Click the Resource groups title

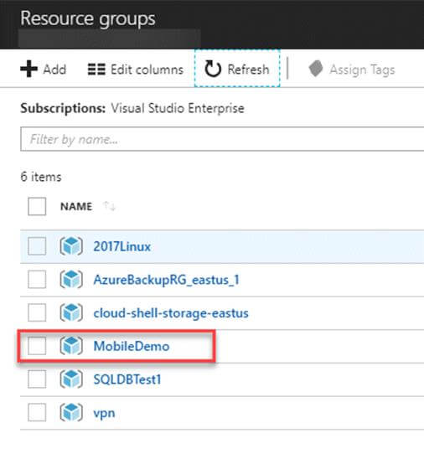click(88, 18)
